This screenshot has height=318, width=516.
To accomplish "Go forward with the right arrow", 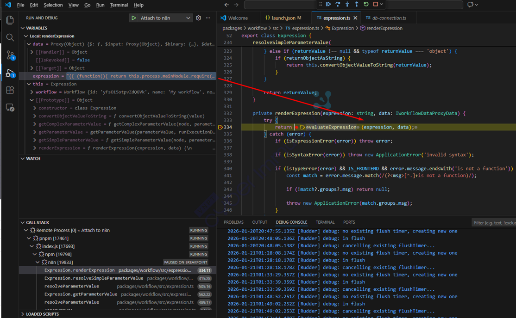I will (236, 5).
